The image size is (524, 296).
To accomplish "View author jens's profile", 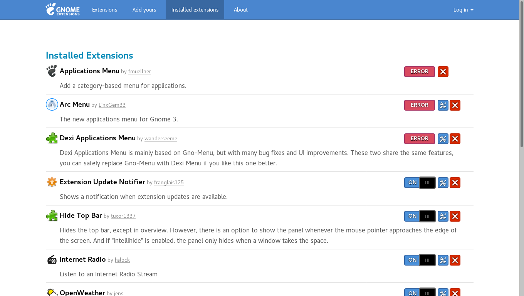I will [x=119, y=293].
